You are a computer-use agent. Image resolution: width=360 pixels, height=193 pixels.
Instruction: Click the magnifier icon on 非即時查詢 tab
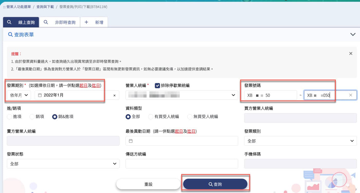pyautogui.click(x=46, y=22)
